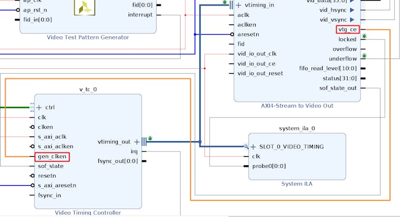400x217 pixels.
Task: Select the aclk port on Video Out block
Action: coord(243,15)
